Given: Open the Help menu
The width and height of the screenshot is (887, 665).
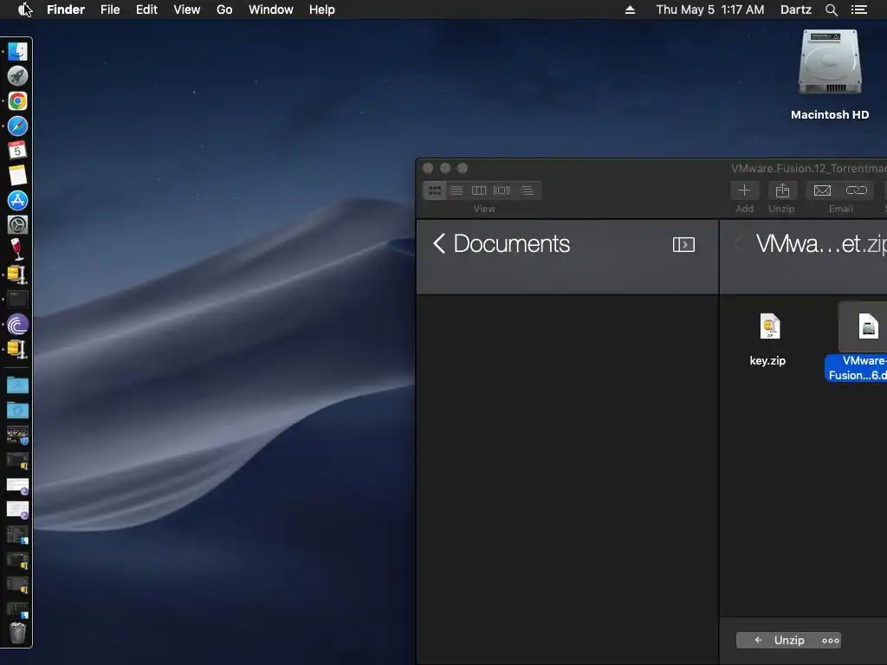Looking at the screenshot, I should pyautogui.click(x=322, y=10).
